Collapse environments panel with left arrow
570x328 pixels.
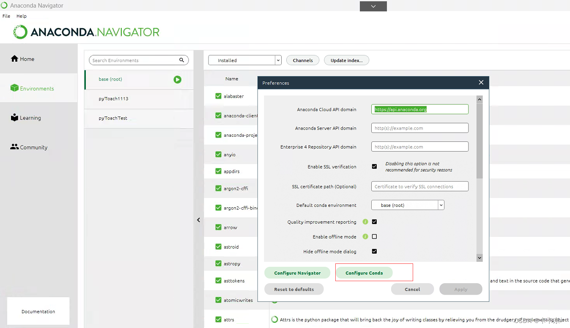(198, 220)
